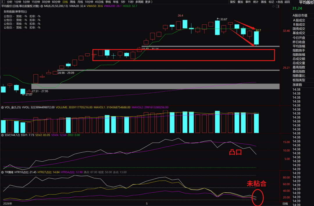Select the 今日开盘 row

point(299,38)
